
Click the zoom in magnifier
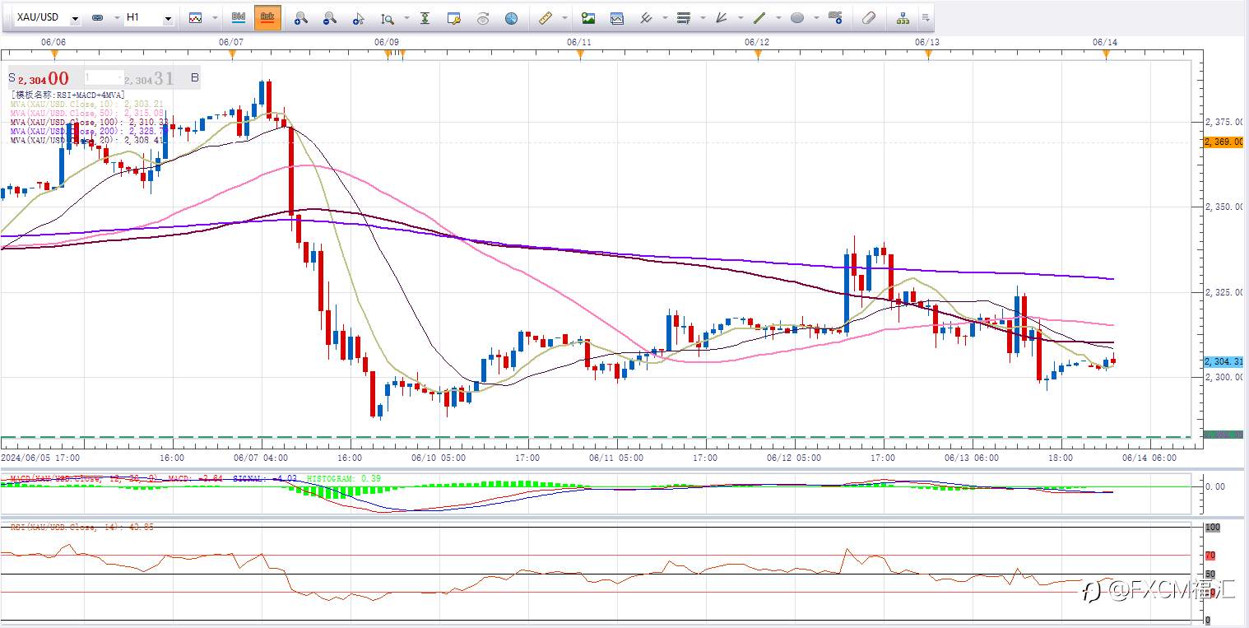(301, 17)
